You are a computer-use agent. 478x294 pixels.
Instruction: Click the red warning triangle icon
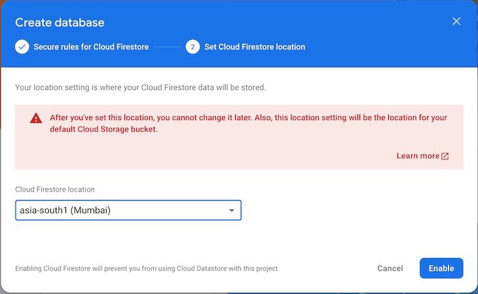pos(36,118)
